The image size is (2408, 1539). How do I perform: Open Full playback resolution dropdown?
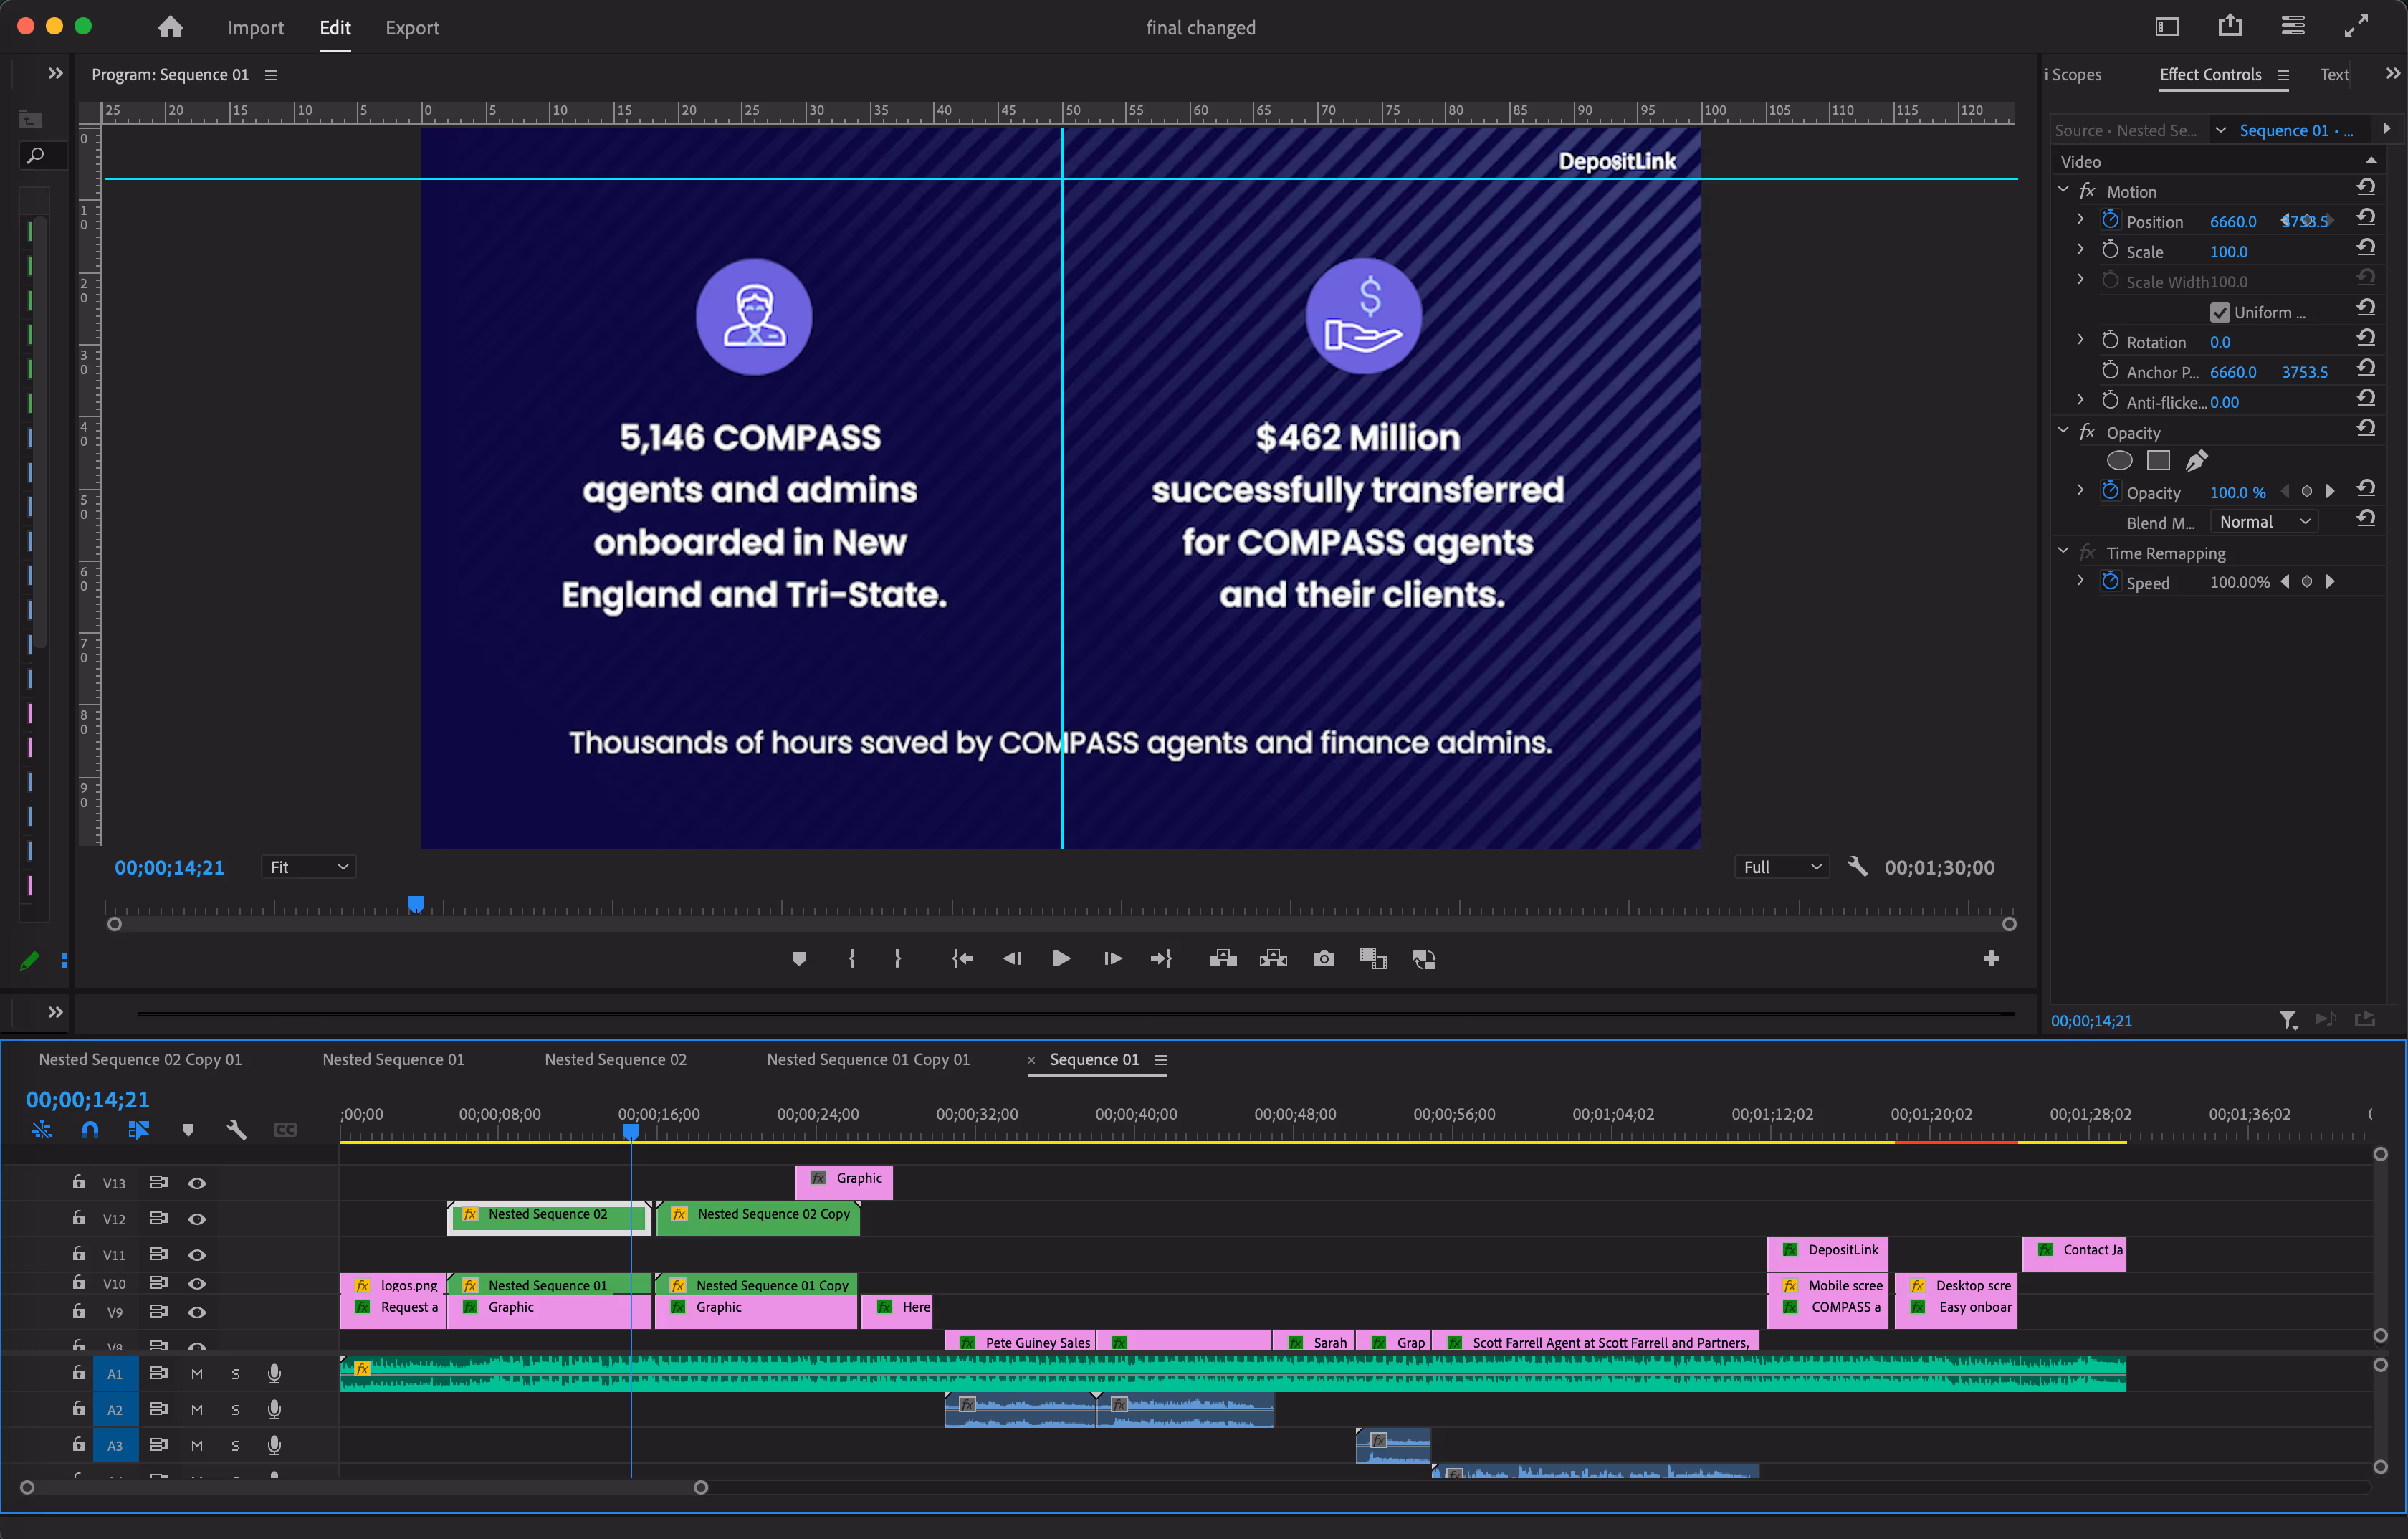point(1781,867)
